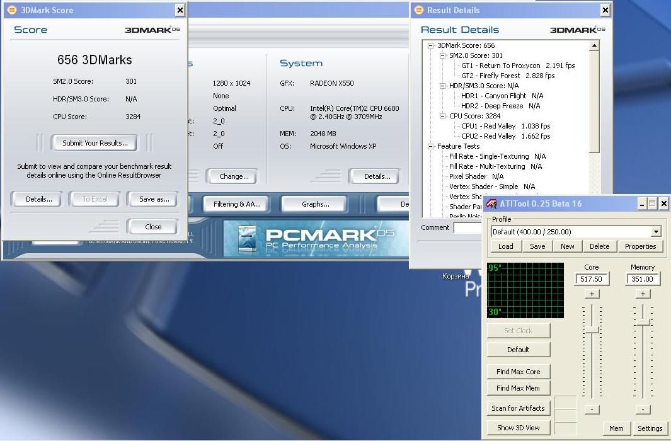Open the ATITool Profile dropdown

click(656, 232)
